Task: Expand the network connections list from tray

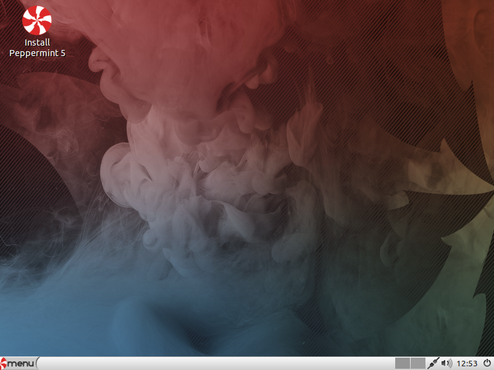Action: 434,363
